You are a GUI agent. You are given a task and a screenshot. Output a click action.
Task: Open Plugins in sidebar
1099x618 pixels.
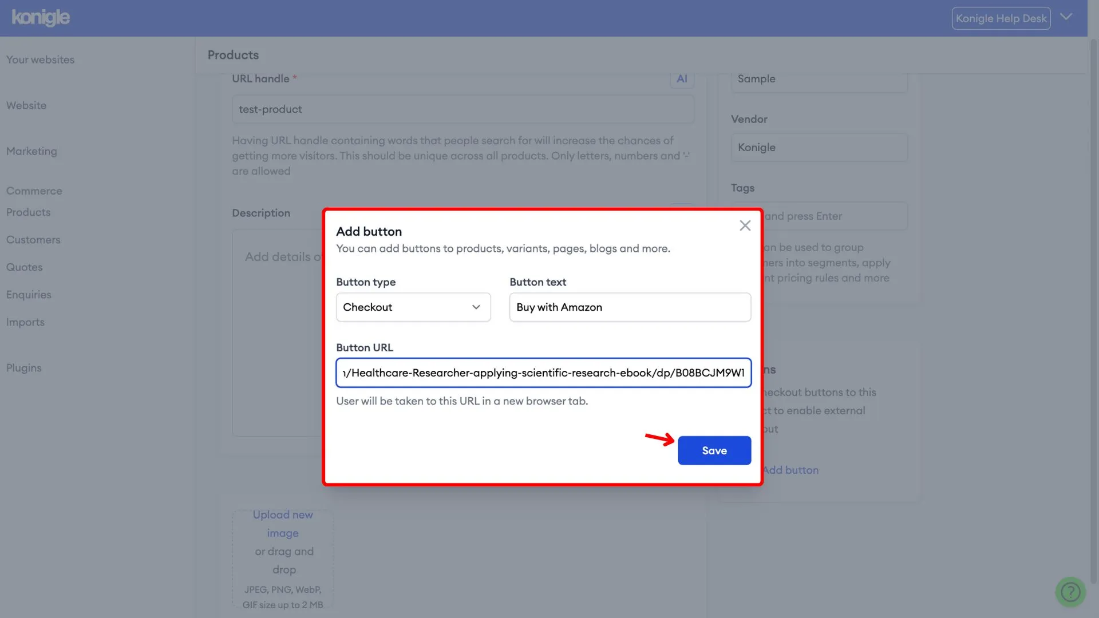pyautogui.click(x=24, y=368)
